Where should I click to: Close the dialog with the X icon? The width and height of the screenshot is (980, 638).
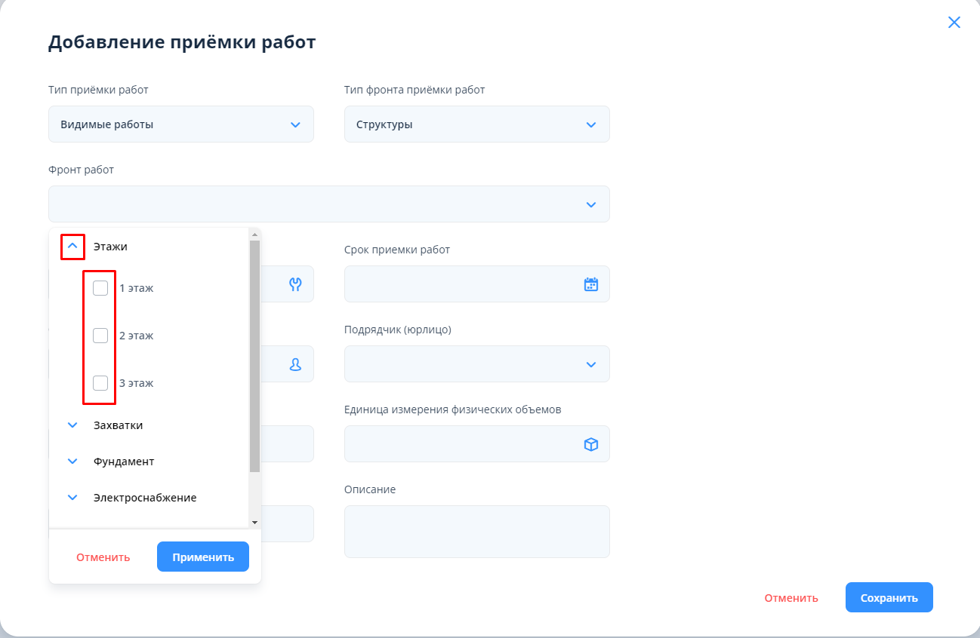pos(954,23)
